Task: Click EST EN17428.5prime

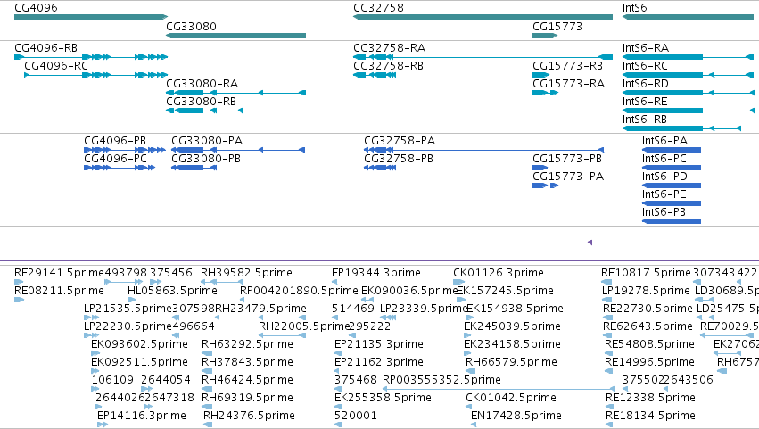Action: pos(474,425)
